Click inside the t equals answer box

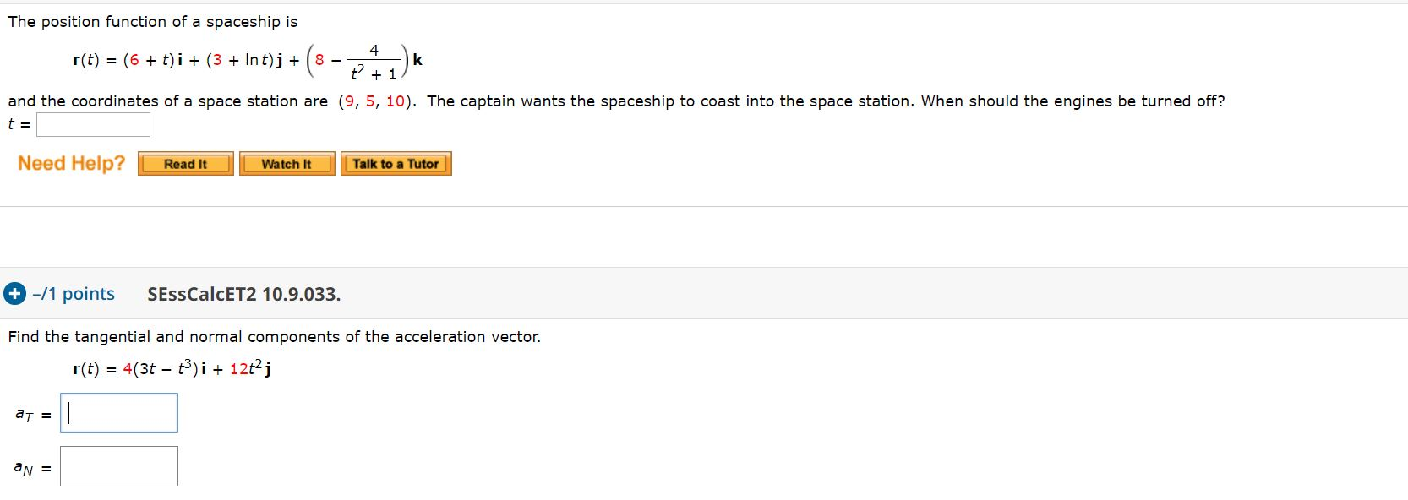[95, 124]
